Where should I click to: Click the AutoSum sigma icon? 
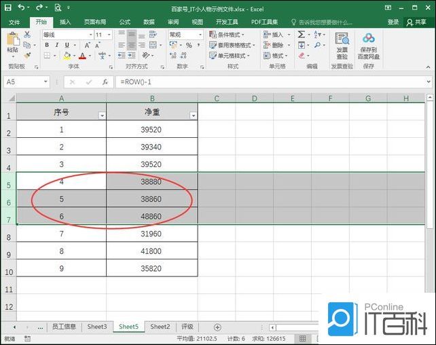(x=301, y=35)
